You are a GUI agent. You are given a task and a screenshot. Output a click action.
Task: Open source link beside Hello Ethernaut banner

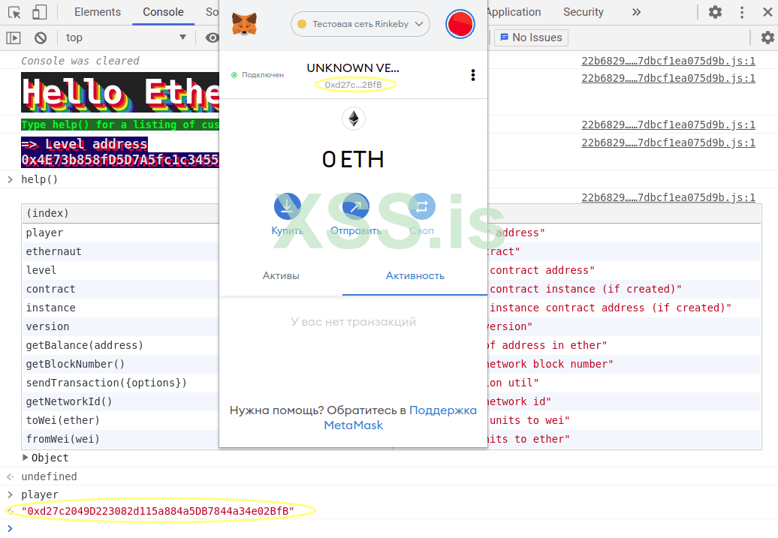tap(668, 78)
